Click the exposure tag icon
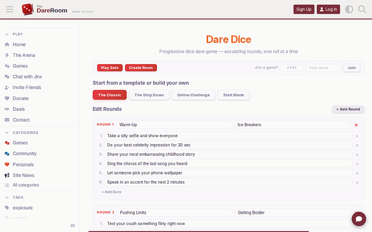 coord(7,208)
